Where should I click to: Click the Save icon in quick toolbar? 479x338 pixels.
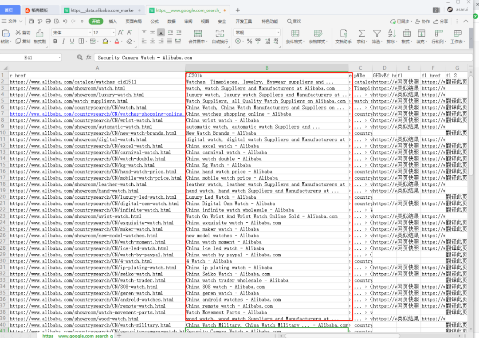pyautogui.click(x=31, y=21)
